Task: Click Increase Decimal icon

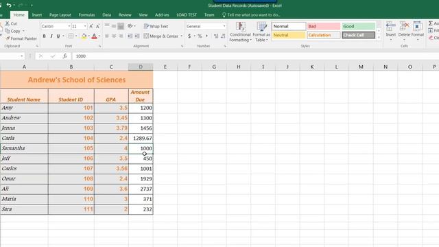Action: click(x=216, y=36)
